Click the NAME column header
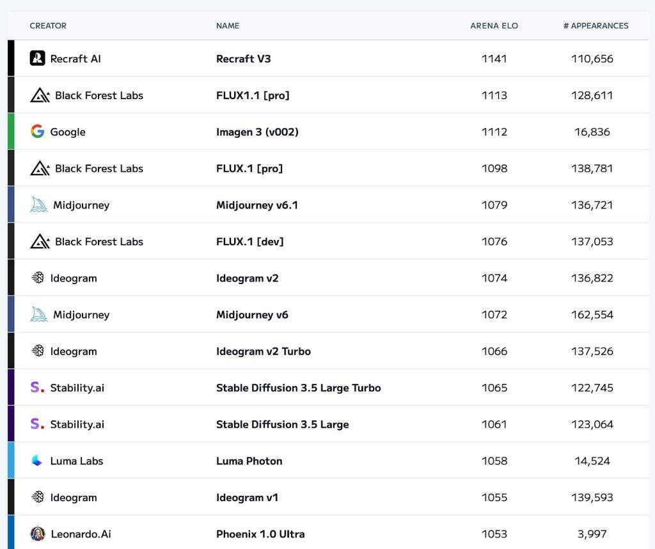Screen dimensions: 655x549 [x=228, y=26]
